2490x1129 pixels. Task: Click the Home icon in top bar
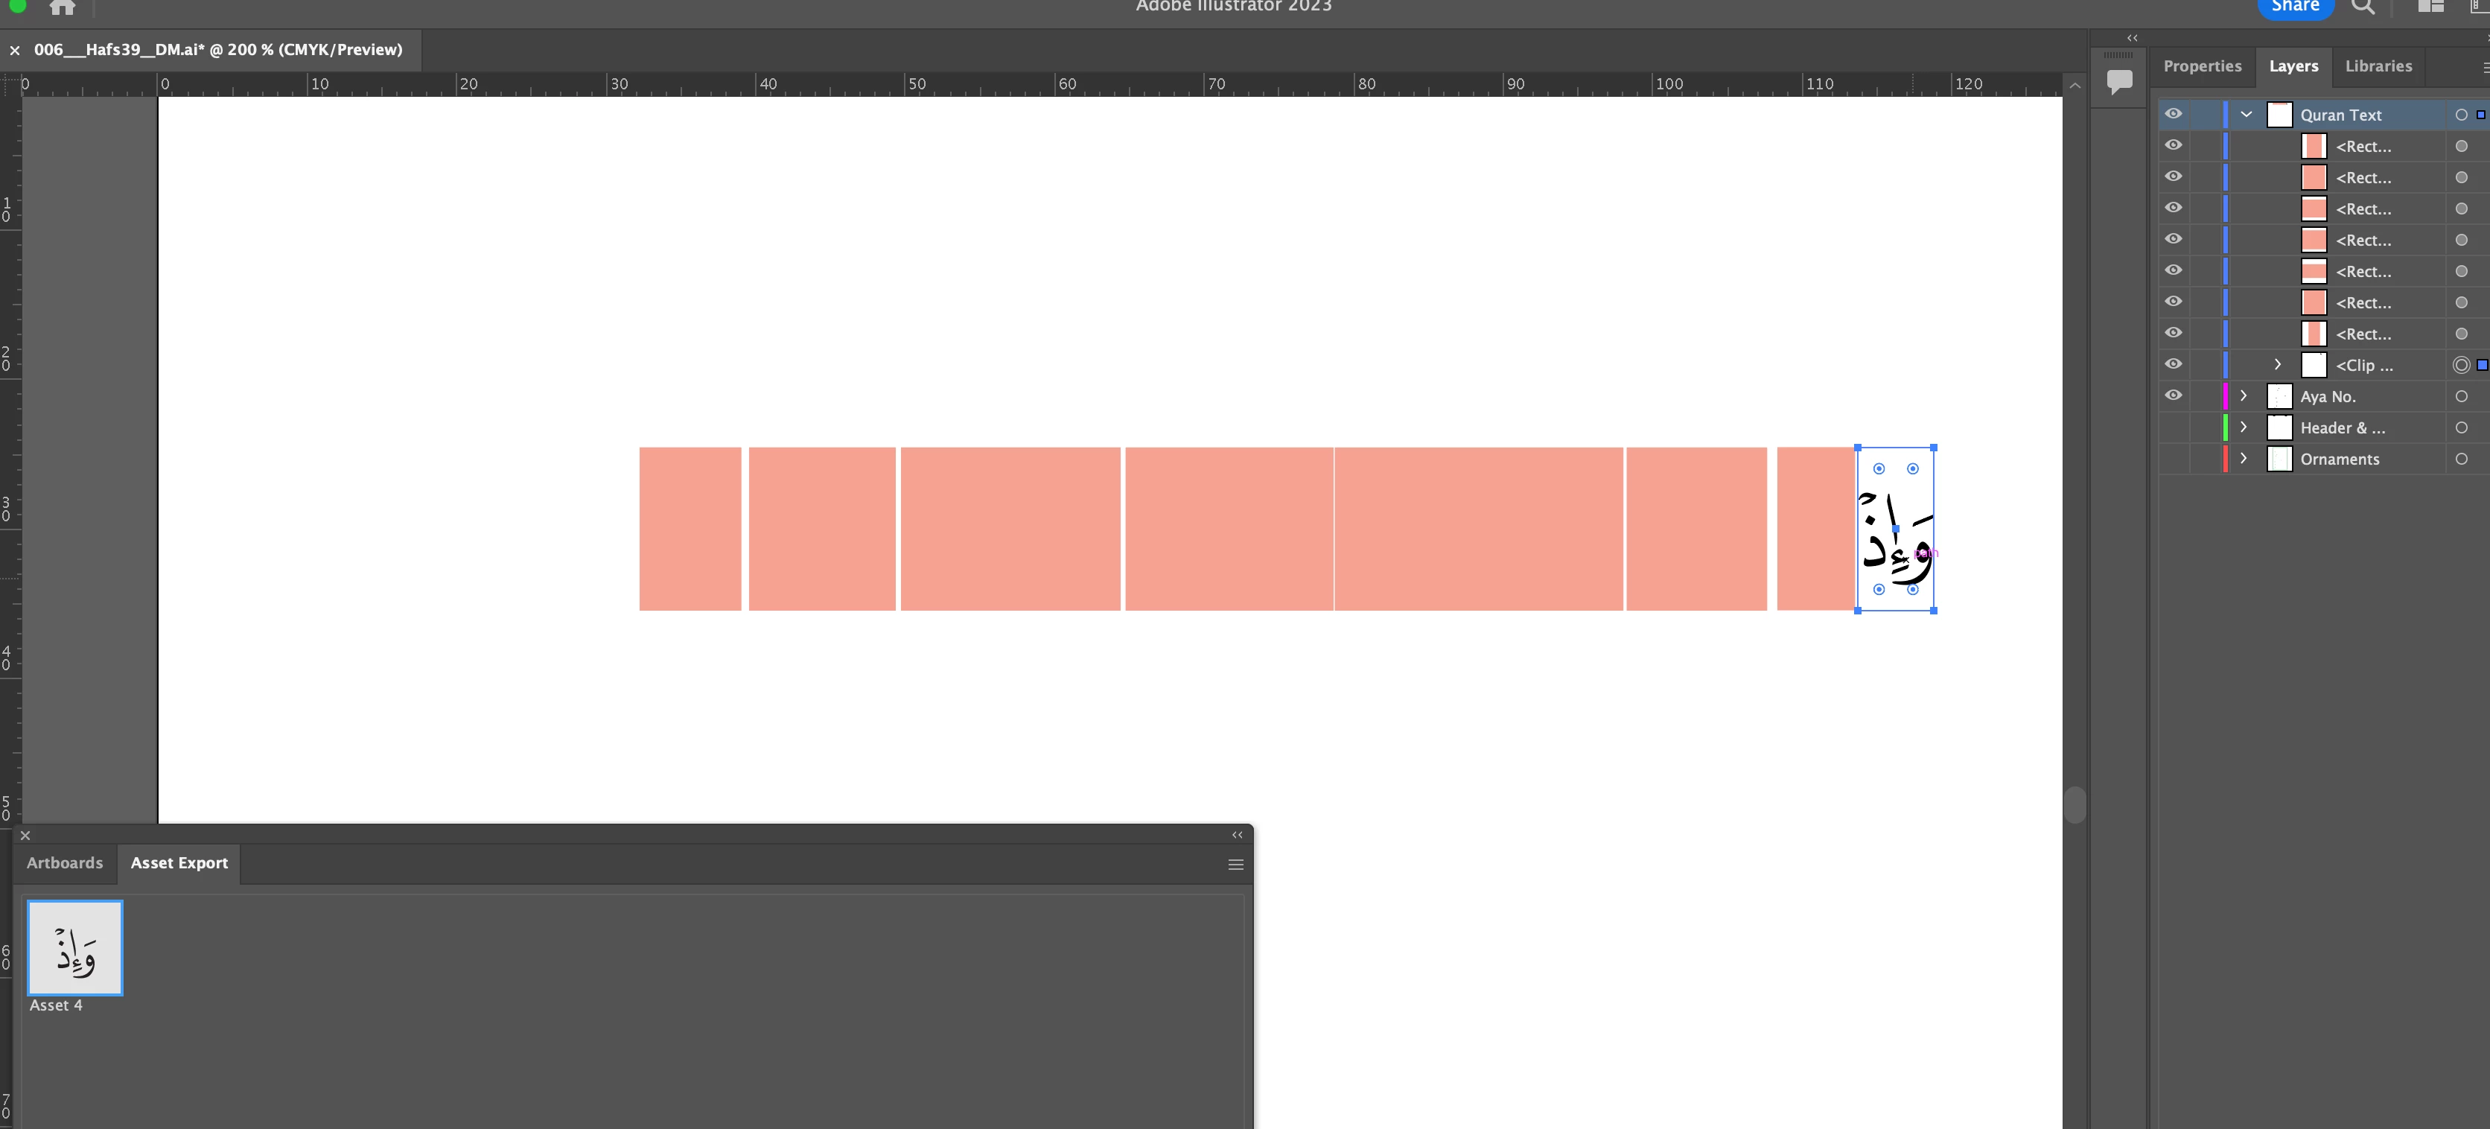point(62,7)
